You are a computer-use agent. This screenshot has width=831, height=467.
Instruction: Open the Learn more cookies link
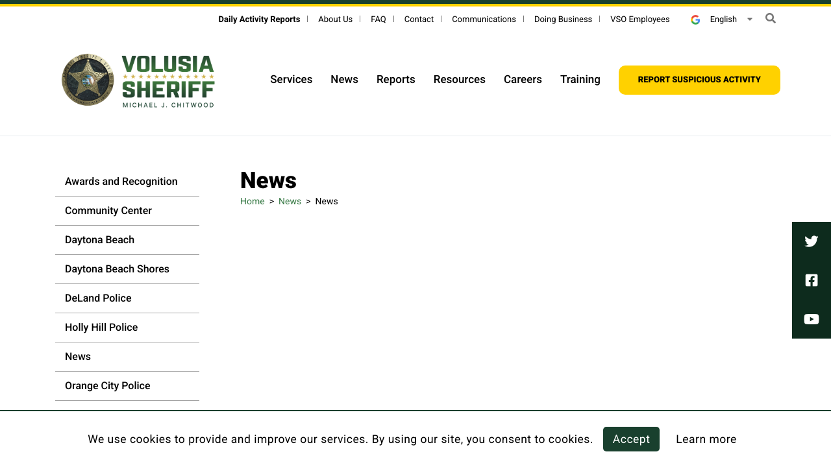click(706, 439)
